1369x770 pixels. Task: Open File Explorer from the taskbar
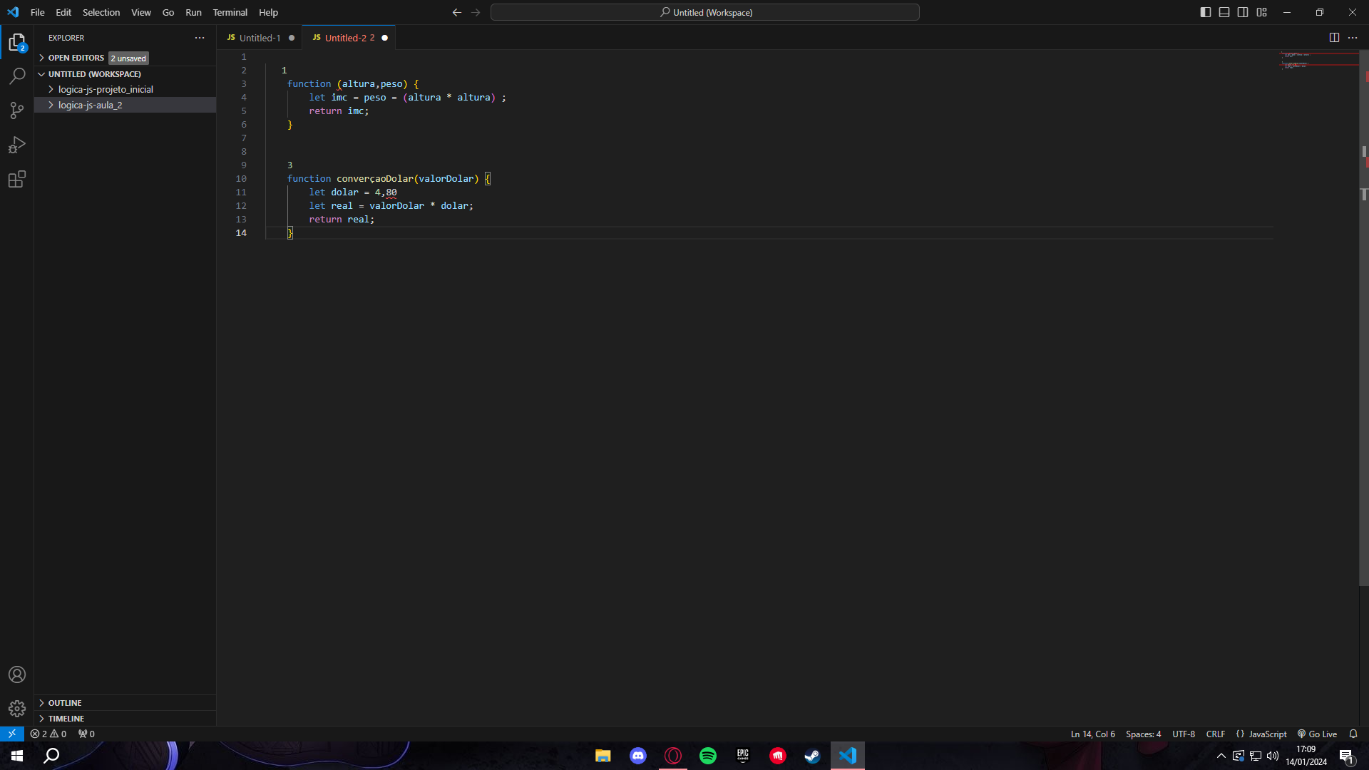[603, 756]
